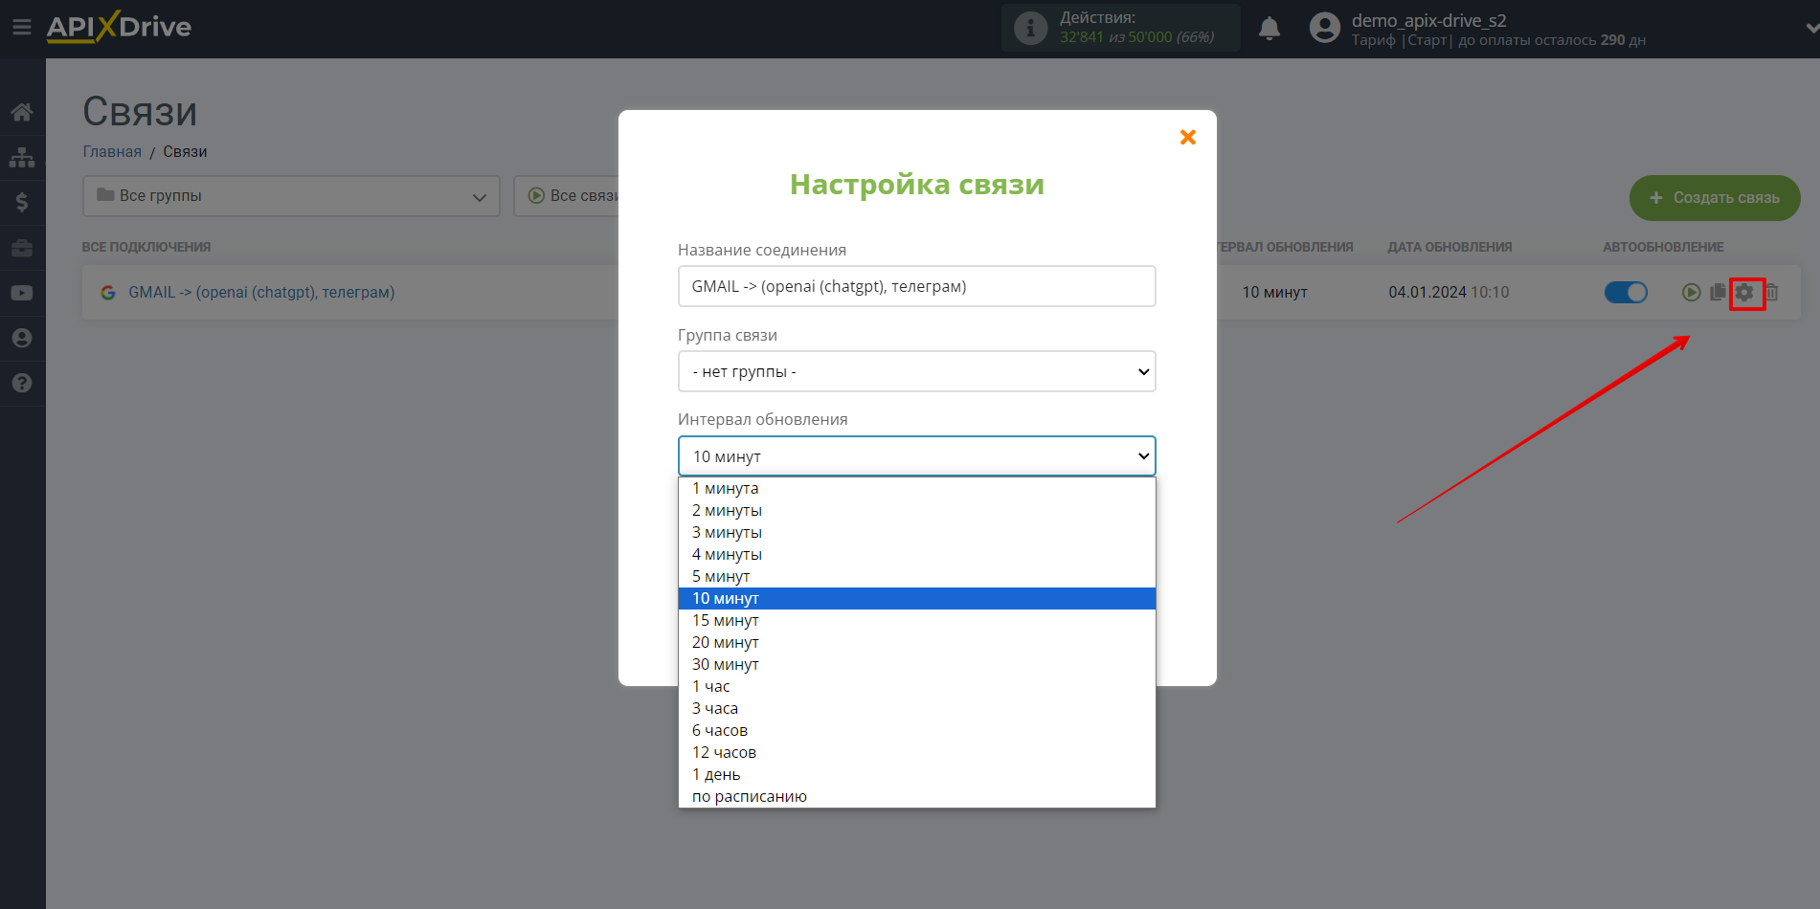Viewport: 1820px width, 909px height.
Task: Delete the GMAIL connection trash icon
Action: 1772,292
